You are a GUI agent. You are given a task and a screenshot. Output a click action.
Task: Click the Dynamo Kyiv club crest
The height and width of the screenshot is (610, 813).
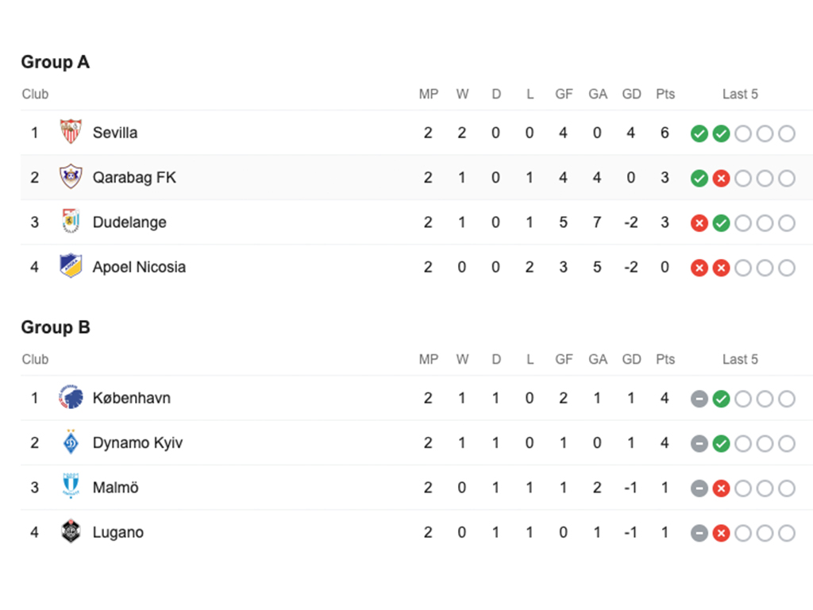click(71, 442)
